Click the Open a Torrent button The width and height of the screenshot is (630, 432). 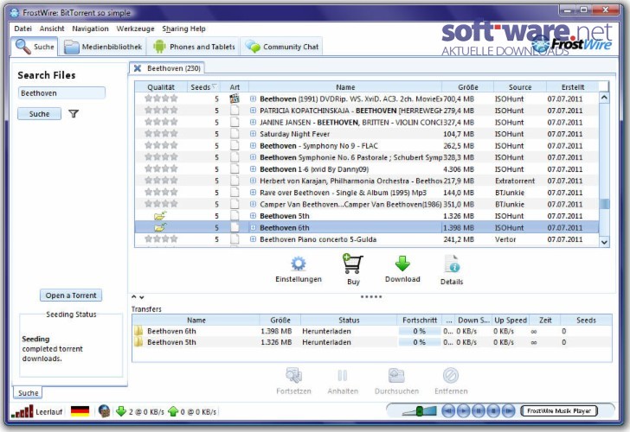(x=71, y=295)
